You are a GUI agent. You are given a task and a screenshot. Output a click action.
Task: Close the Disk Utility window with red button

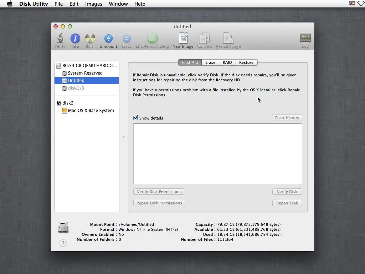56,26
